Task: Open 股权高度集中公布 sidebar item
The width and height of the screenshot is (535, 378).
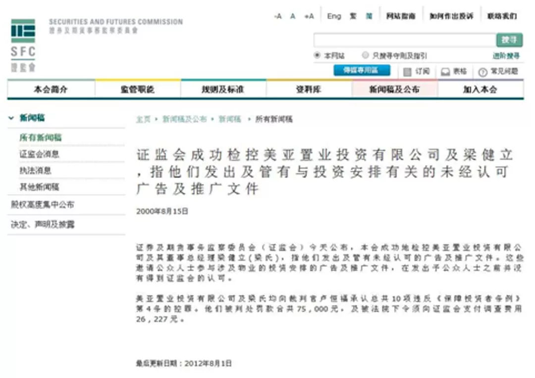Action: pos(42,205)
